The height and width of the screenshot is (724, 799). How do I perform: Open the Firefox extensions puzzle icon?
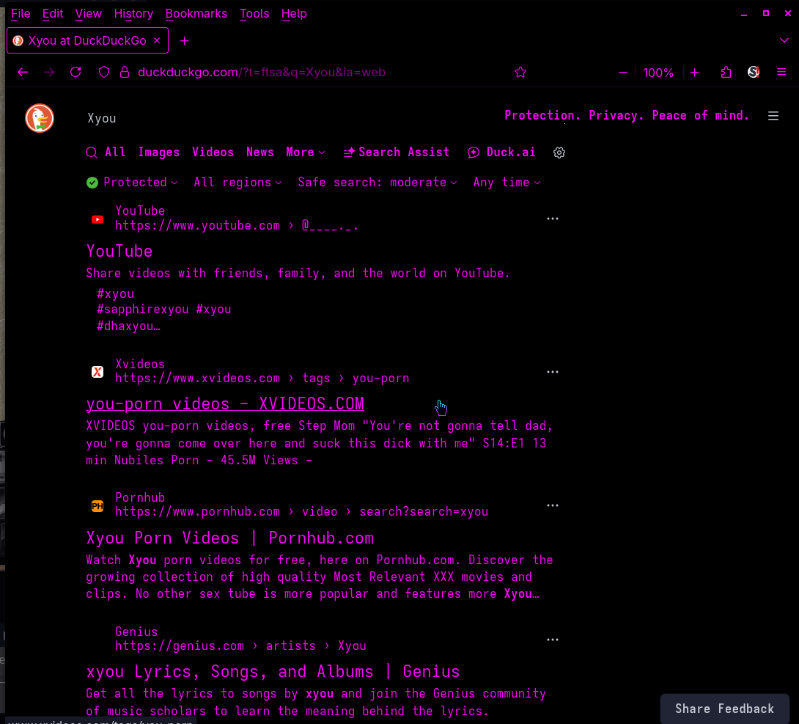coord(726,72)
